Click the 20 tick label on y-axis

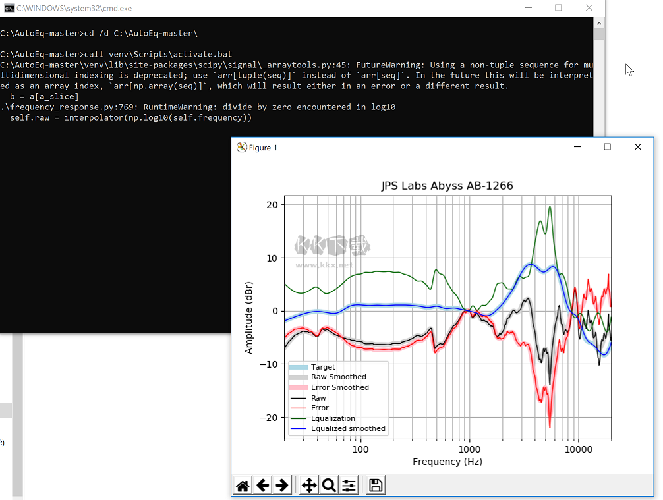(272, 205)
